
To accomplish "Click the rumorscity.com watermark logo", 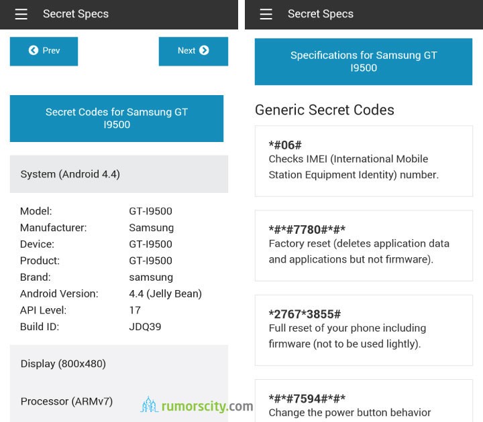I will [x=197, y=405].
